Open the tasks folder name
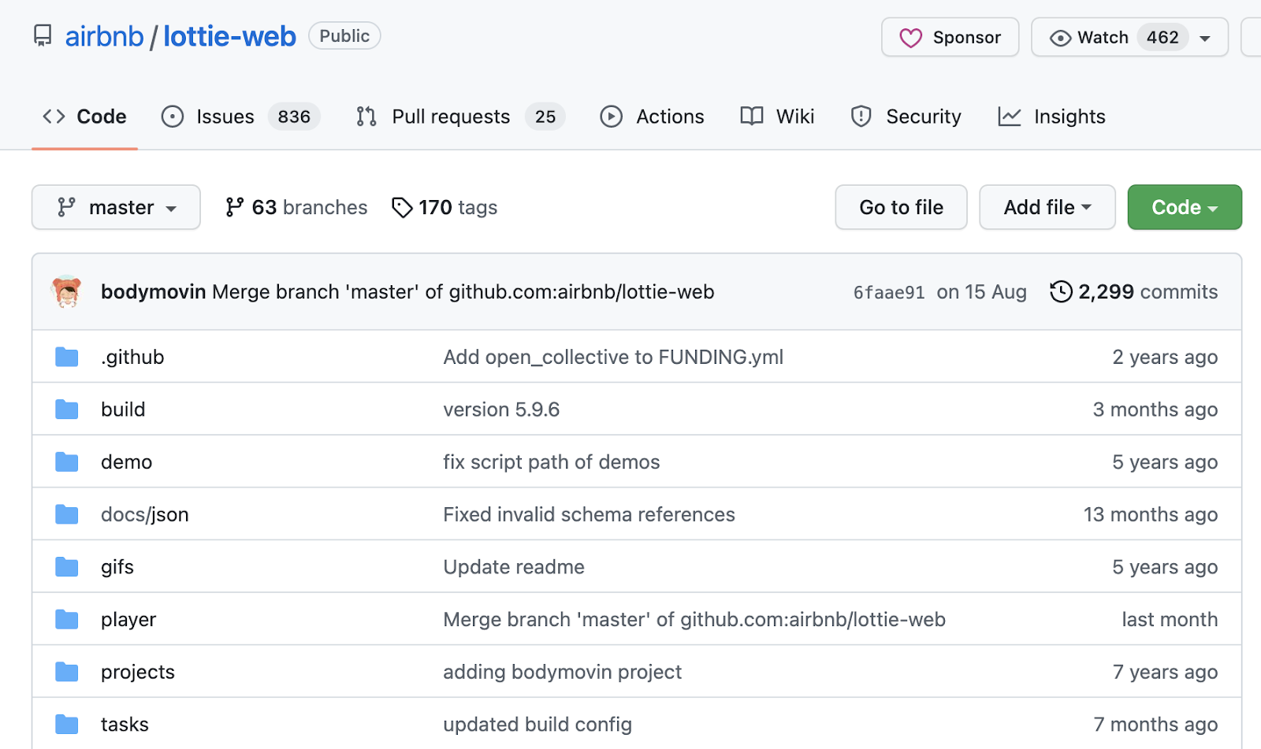Viewport: 1261px width, 749px height. [125, 725]
